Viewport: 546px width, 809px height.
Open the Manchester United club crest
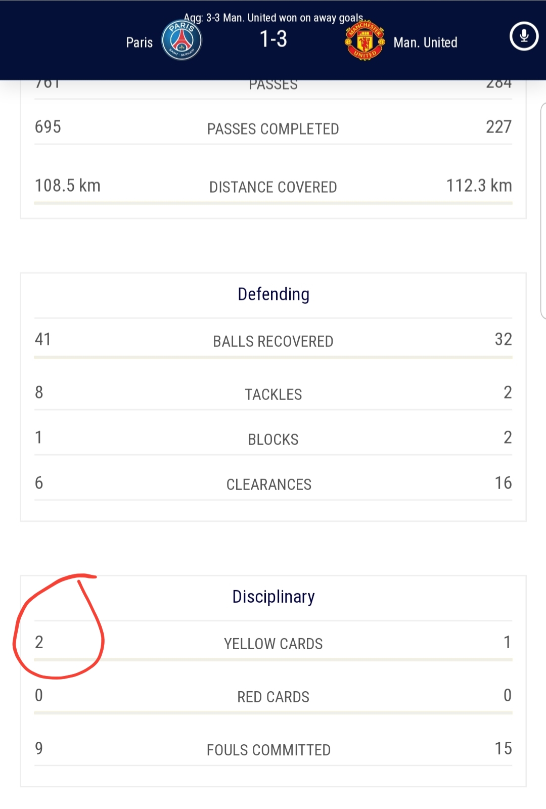pos(365,40)
